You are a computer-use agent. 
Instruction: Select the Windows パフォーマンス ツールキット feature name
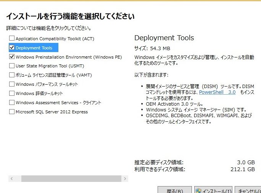tap(47, 84)
